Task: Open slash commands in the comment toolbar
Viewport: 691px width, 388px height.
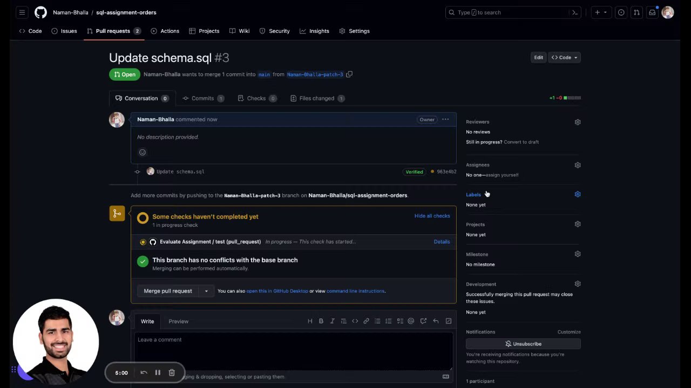Action: (449, 321)
